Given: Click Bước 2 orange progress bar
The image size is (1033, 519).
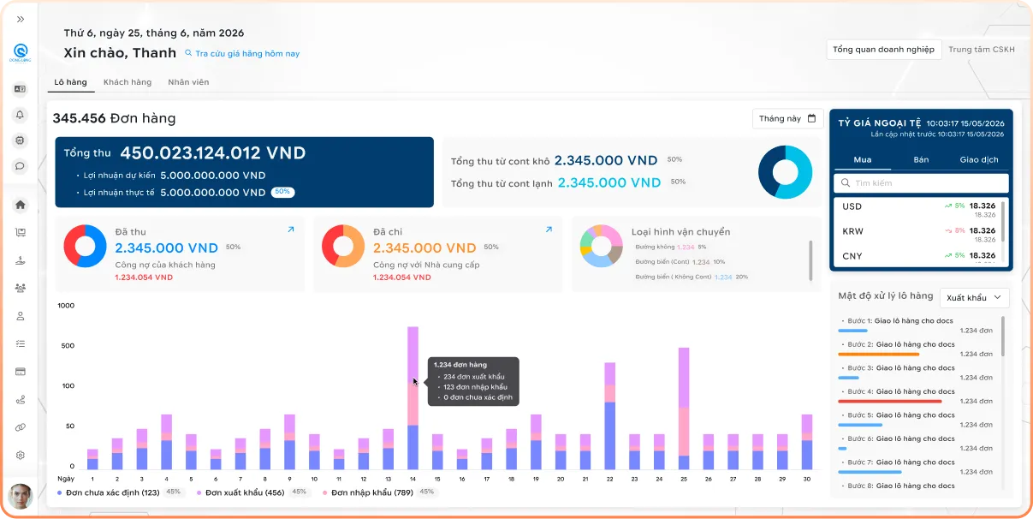Looking at the screenshot, I should pos(879,354).
